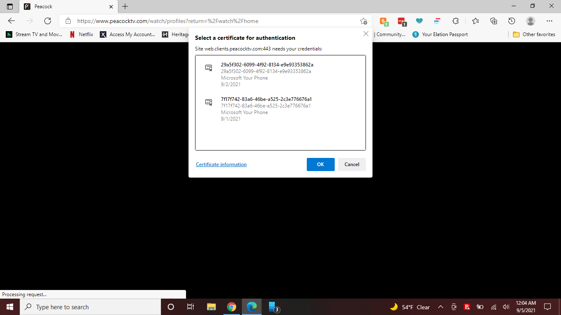This screenshot has height=315, width=561.
Task: Click the browser profile avatar icon
Action: pos(530,21)
